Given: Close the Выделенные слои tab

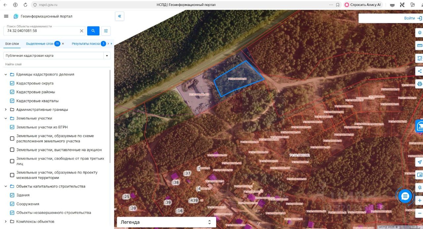Looking at the screenshot, I should pos(63,44).
